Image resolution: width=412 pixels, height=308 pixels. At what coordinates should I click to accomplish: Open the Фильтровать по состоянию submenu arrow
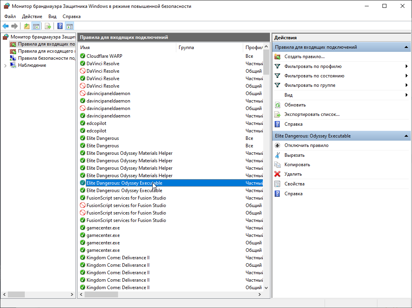point(406,76)
